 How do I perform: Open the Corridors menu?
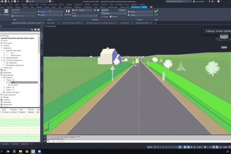coord(95,4)
